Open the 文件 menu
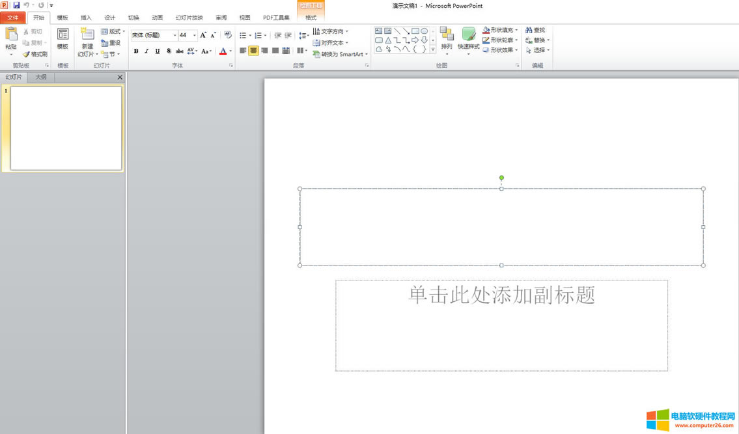739x434 pixels. point(13,18)
